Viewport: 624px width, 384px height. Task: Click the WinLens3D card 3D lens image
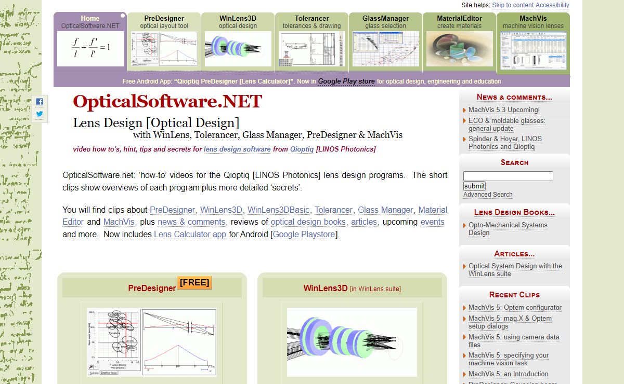352,342
